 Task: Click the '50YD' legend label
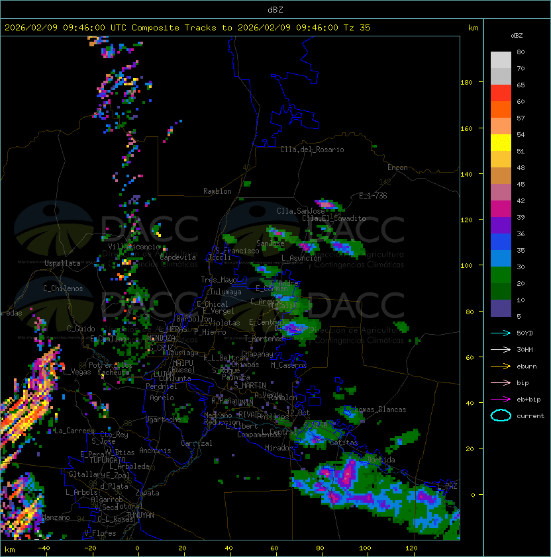tap(525, 333)
